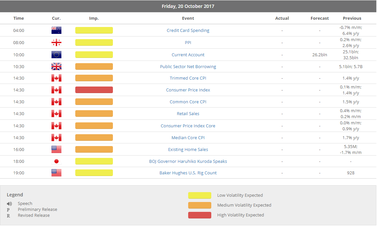Image resolution: width=377 pixels, height=226 pixels.
Task: Click the United Kingdom flag icon
Action: [x=56, y=66]
